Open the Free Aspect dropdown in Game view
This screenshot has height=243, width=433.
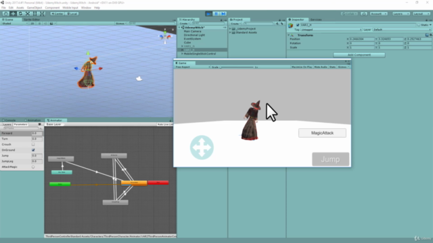click(192, 67)
